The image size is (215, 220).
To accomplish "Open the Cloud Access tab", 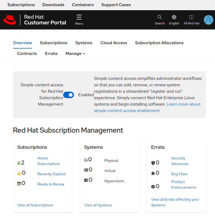I will point(114,43).
